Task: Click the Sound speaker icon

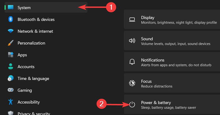Action: click(x=132, y=41)
